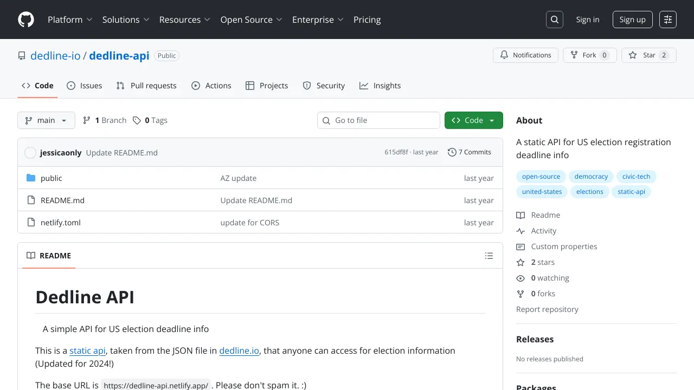Viewport: 694px width, 390px height.
Task: Open the public folder
Action: coord(52,178)
